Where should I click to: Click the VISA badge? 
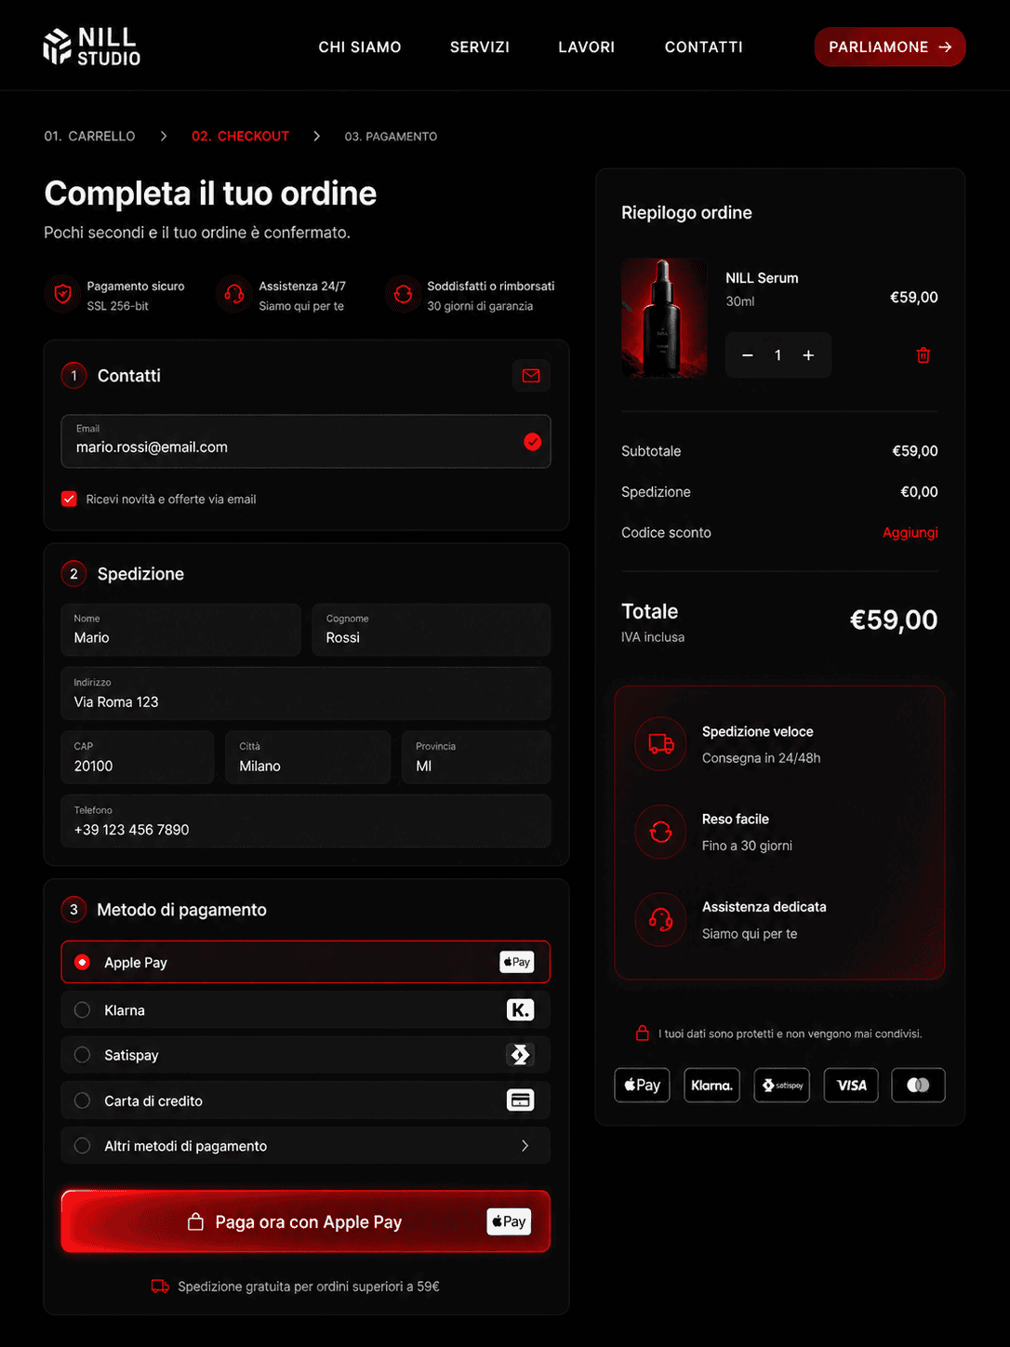pyautogui.click(x=851, y=1085)
